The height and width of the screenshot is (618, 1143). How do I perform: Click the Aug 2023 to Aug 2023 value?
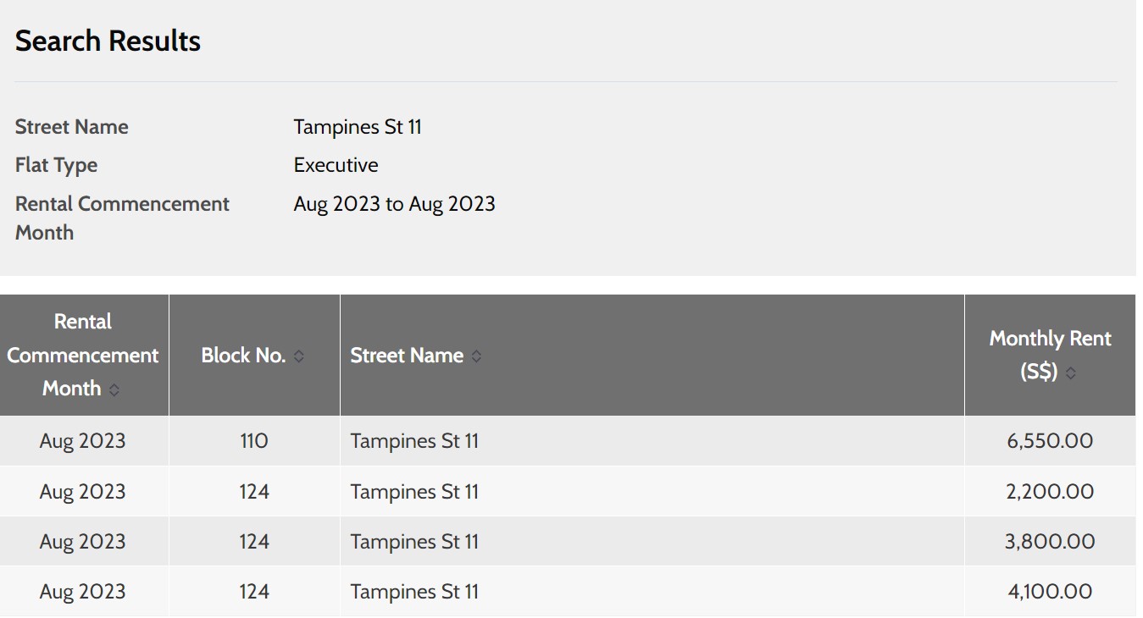(394, 204)
